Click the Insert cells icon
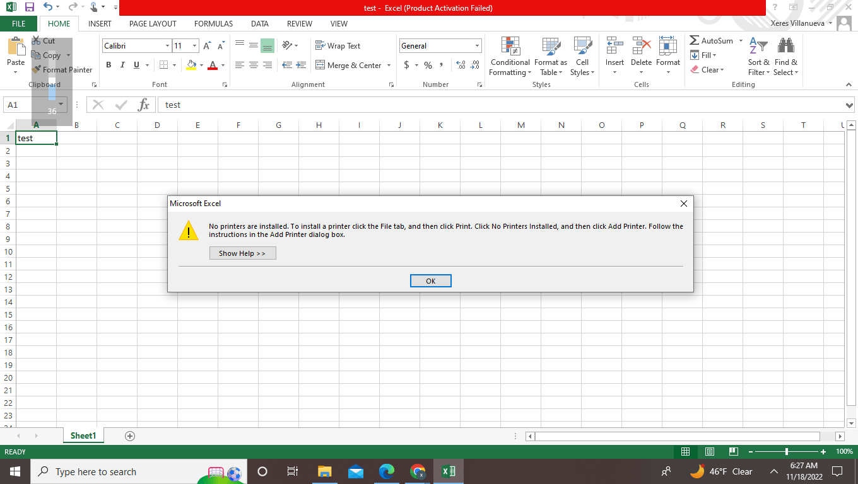 (x=614, y=46)
